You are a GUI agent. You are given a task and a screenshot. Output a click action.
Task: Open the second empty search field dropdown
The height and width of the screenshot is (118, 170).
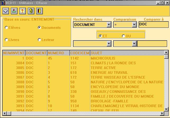[x=109, y=44]
